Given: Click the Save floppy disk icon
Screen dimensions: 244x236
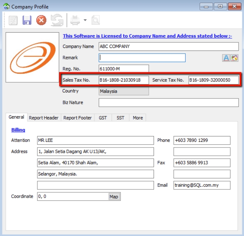Looking at the screenshot, I should pos(27,20).
